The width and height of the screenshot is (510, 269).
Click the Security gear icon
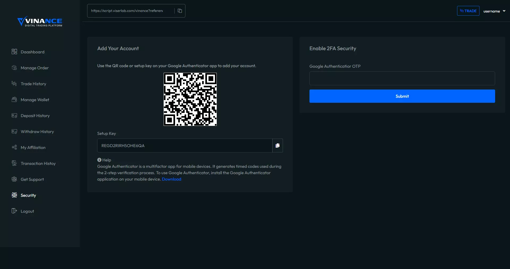(x=14, y=195)
